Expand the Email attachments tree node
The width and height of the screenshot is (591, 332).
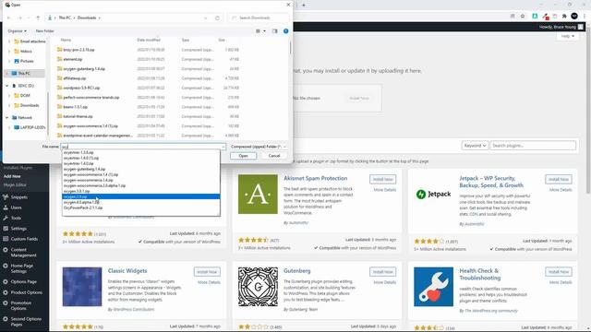tap(9, 41)
